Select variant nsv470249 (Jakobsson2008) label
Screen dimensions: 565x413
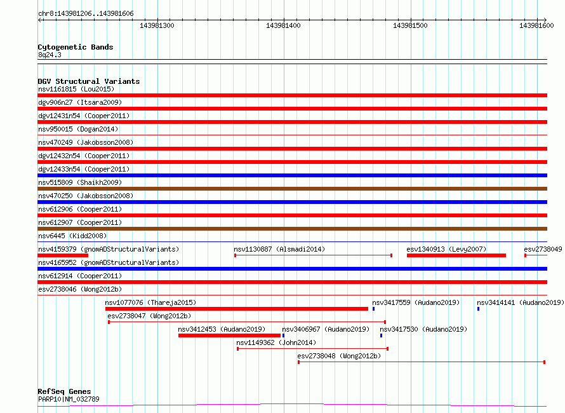coord(86,142)
